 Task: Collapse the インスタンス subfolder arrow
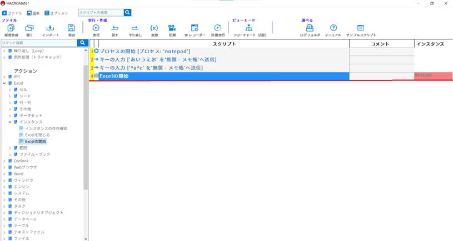coord(10,122)
